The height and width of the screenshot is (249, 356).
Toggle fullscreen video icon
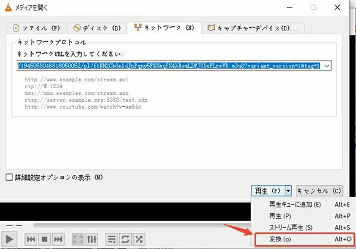(78, 239)
